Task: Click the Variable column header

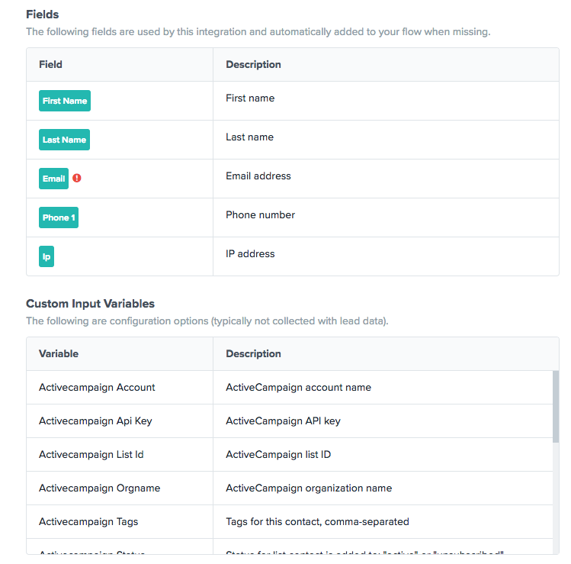Action: tap(59, 353)
